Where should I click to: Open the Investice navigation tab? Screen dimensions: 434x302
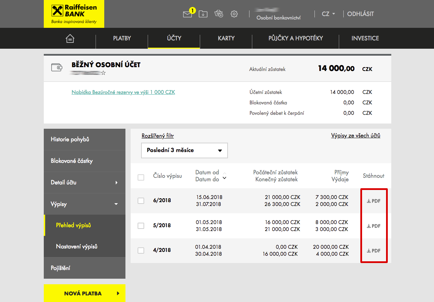pyautogui.click(x=365, y=38)
